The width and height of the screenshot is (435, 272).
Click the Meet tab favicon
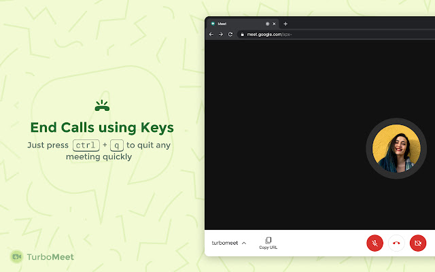tap(213, 24)
